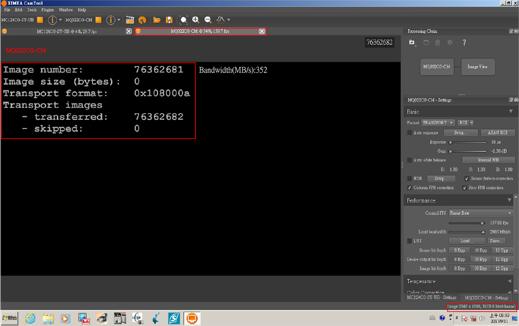Open file with folder icon
Image resolution: width=519 pixels, height=326 pixels.
(157, 20)
